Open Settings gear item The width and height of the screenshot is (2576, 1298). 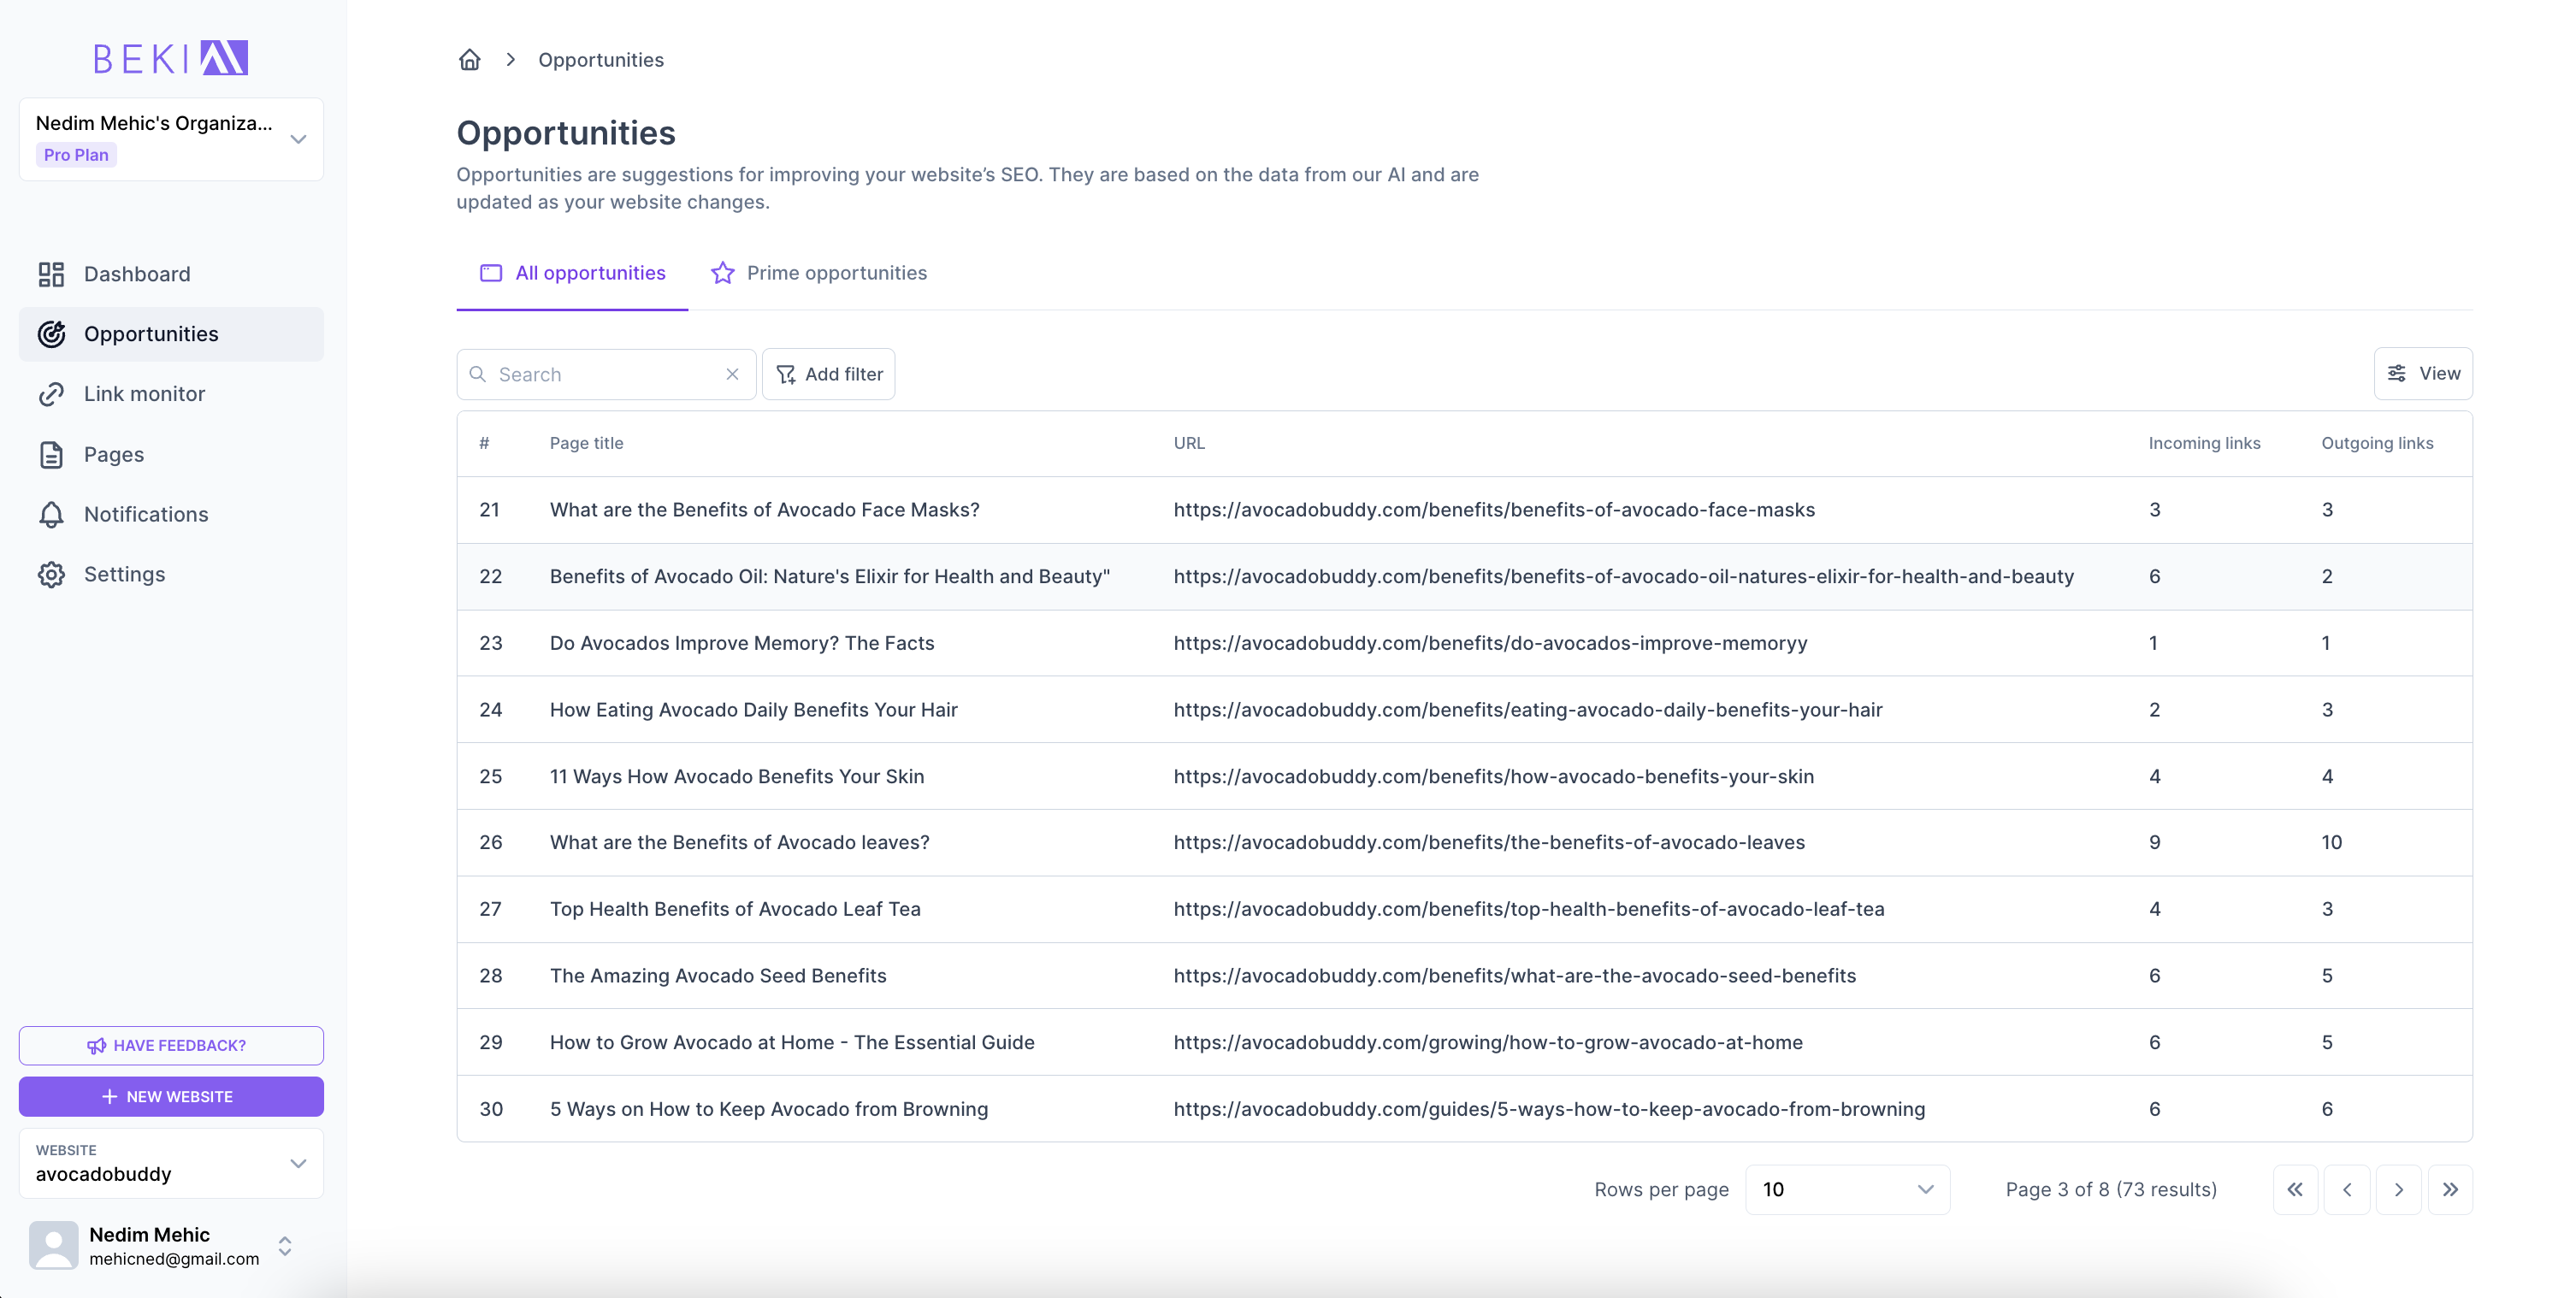(124, 574)
